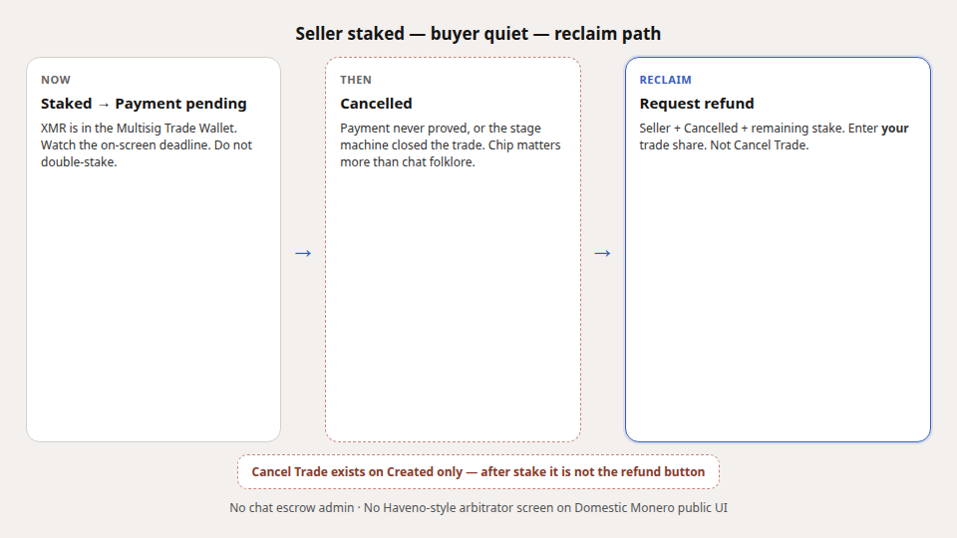Click the arrow in 'Staked → Payment pending' heading

[x=104, y=105]
